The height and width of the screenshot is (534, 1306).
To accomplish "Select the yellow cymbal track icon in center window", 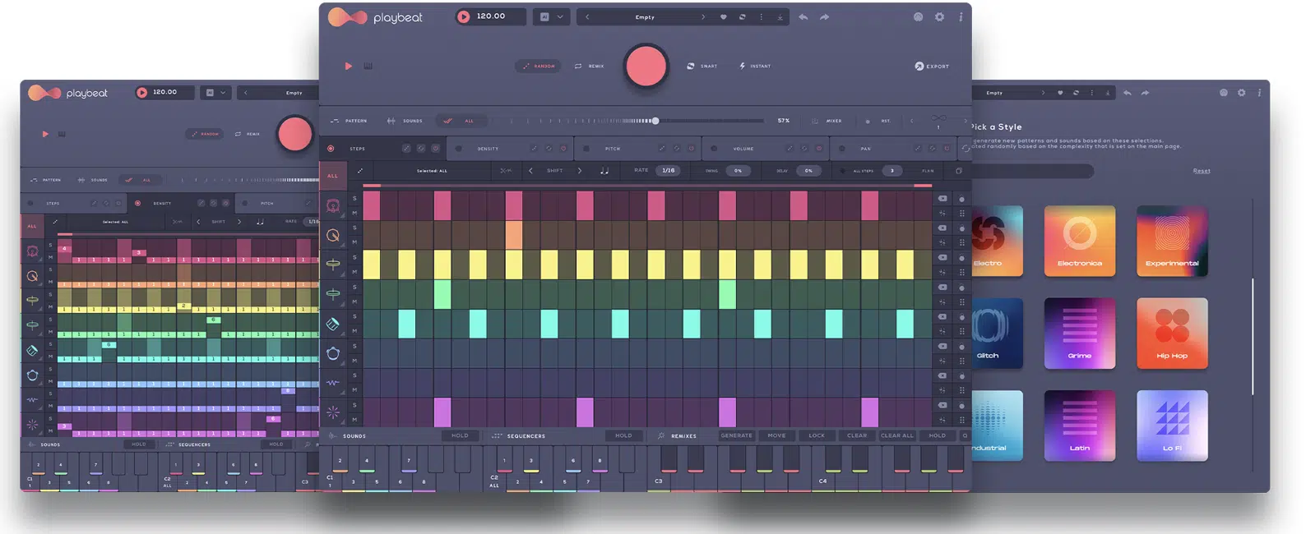I will click(x=333, y=265).
